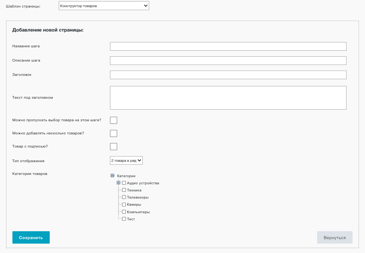Select the Тест category checkbox

[124, 219]
